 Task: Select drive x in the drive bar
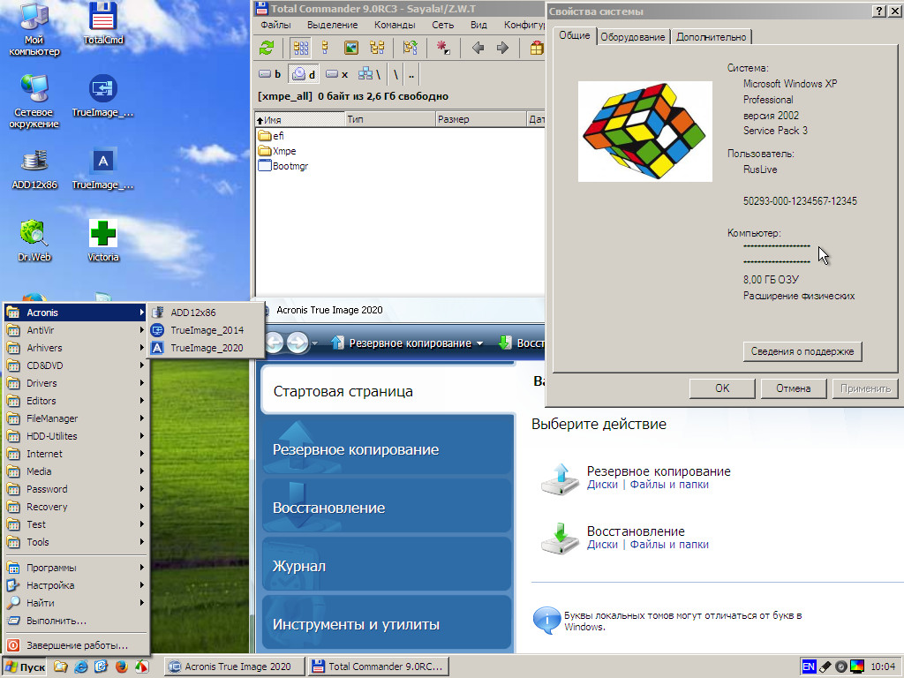click(x=336, y=74)
